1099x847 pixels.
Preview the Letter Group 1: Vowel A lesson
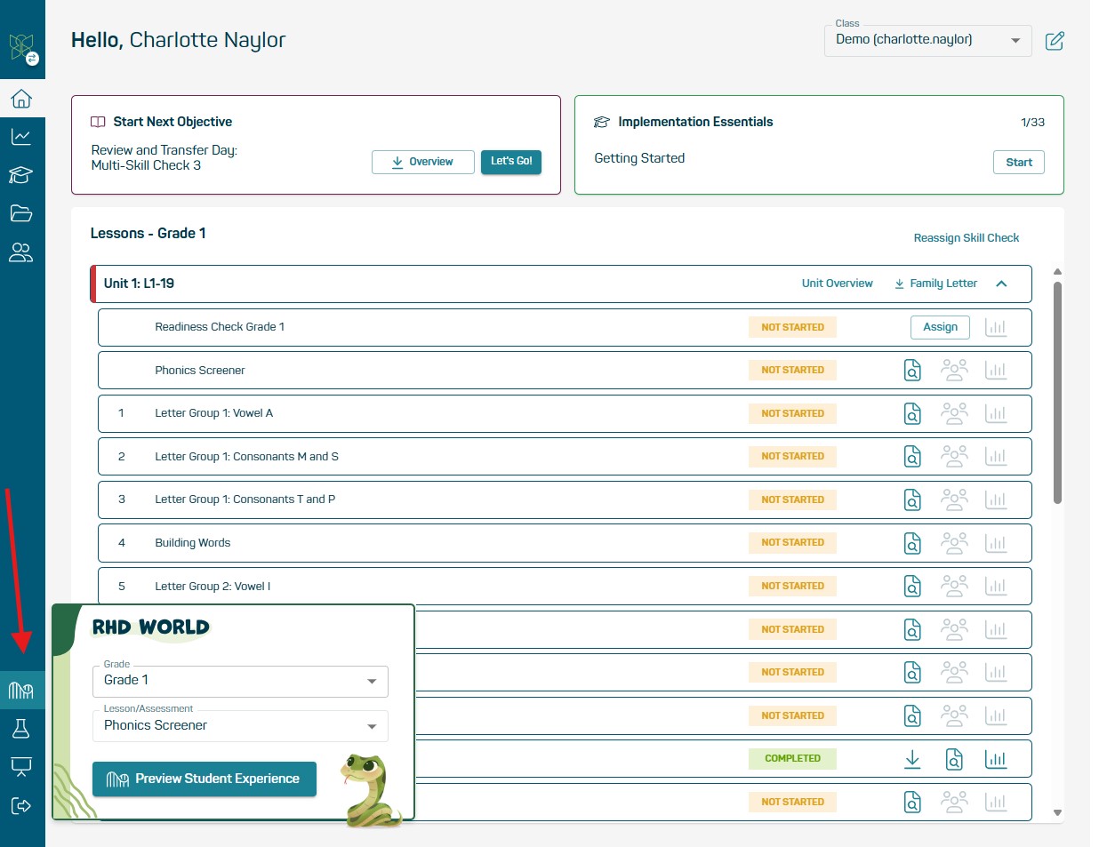[912, 412]
